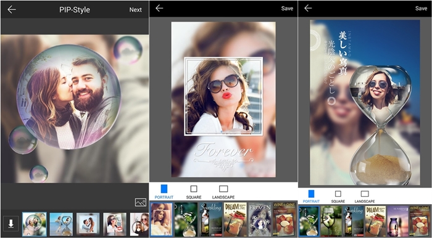The width and height of the screenshot is (432, 238).
Task: Select the DREAM jar template in Forever editor
Action: tap(235, 220)
